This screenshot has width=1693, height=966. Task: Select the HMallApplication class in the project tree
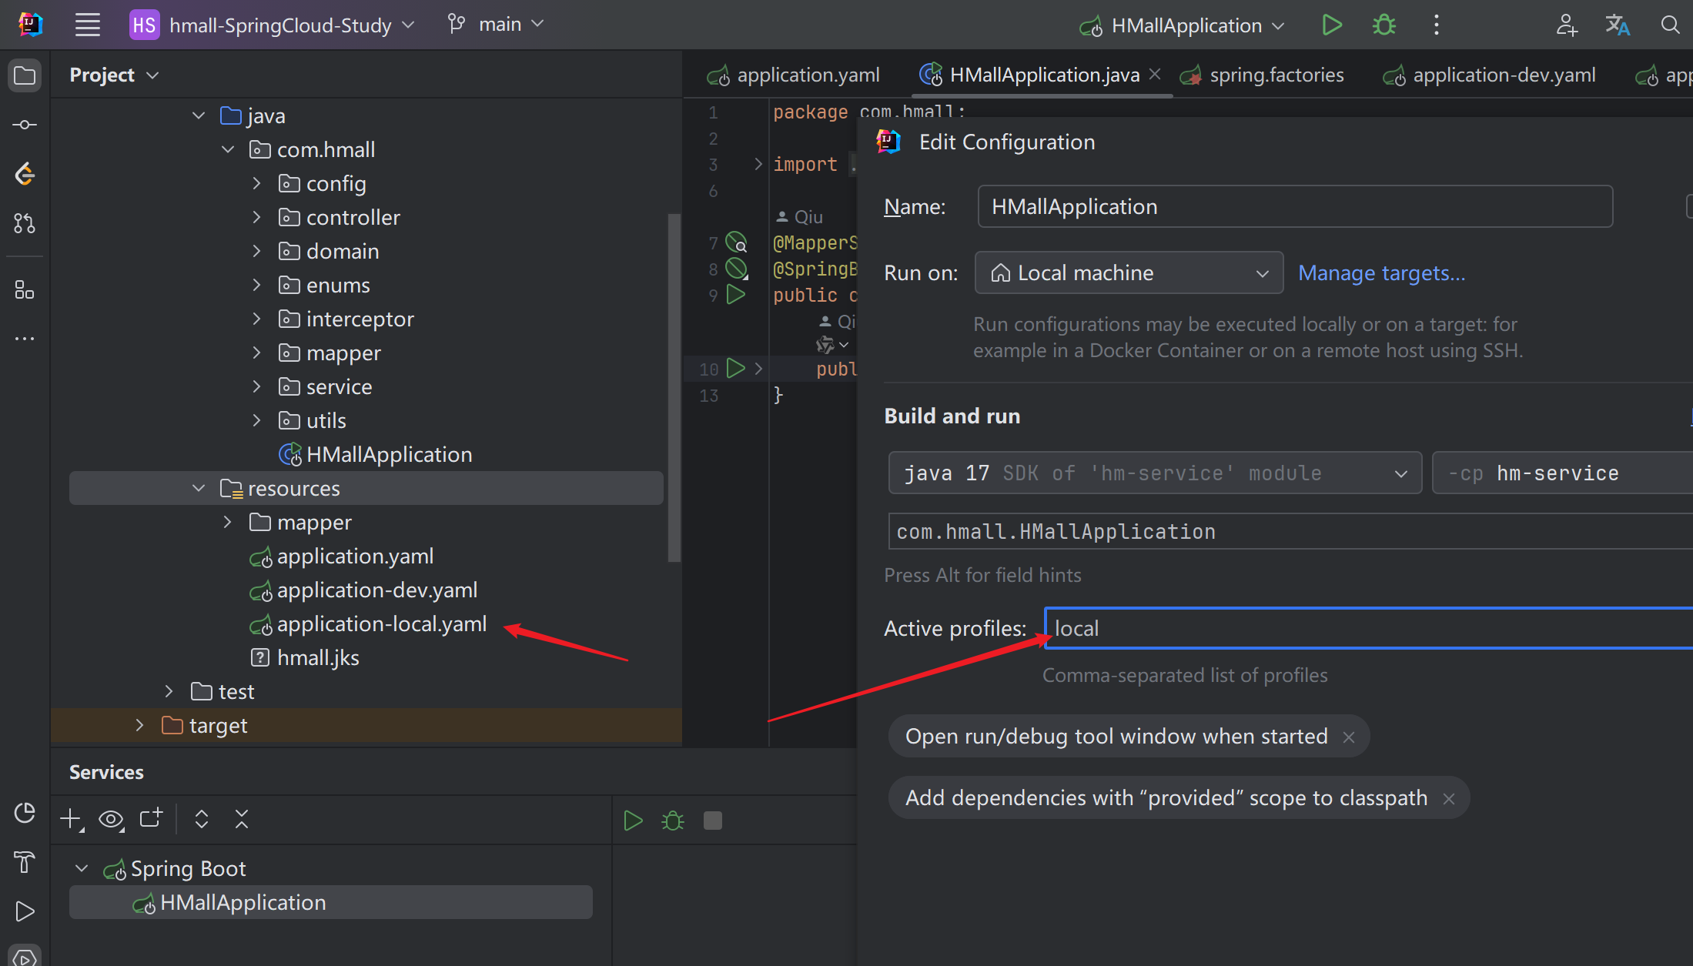point(376,454)
